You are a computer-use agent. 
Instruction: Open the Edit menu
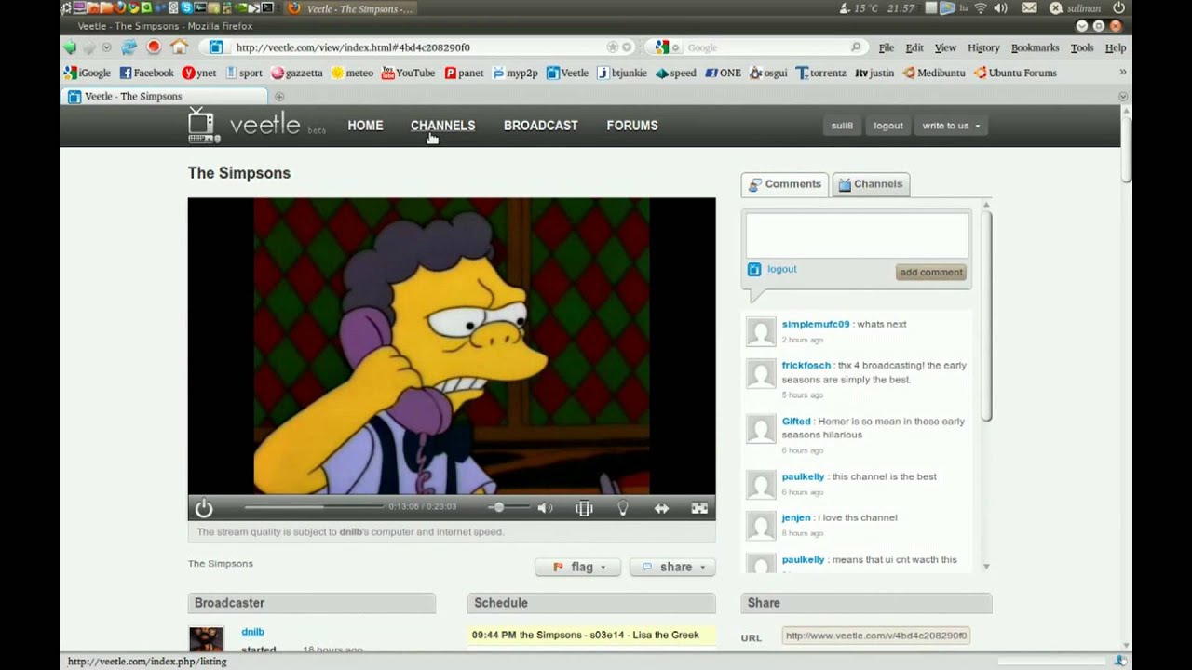pos(914,47)
